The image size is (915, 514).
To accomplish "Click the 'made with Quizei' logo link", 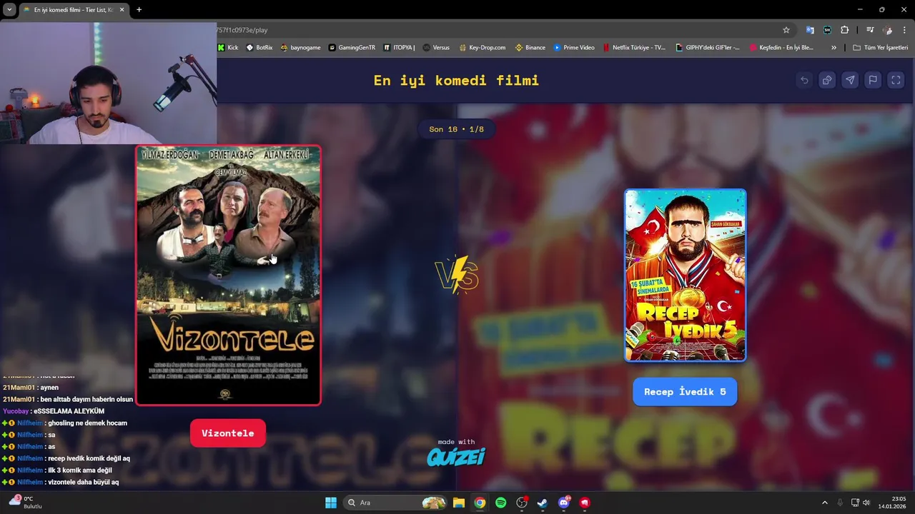I will point(456,453).
